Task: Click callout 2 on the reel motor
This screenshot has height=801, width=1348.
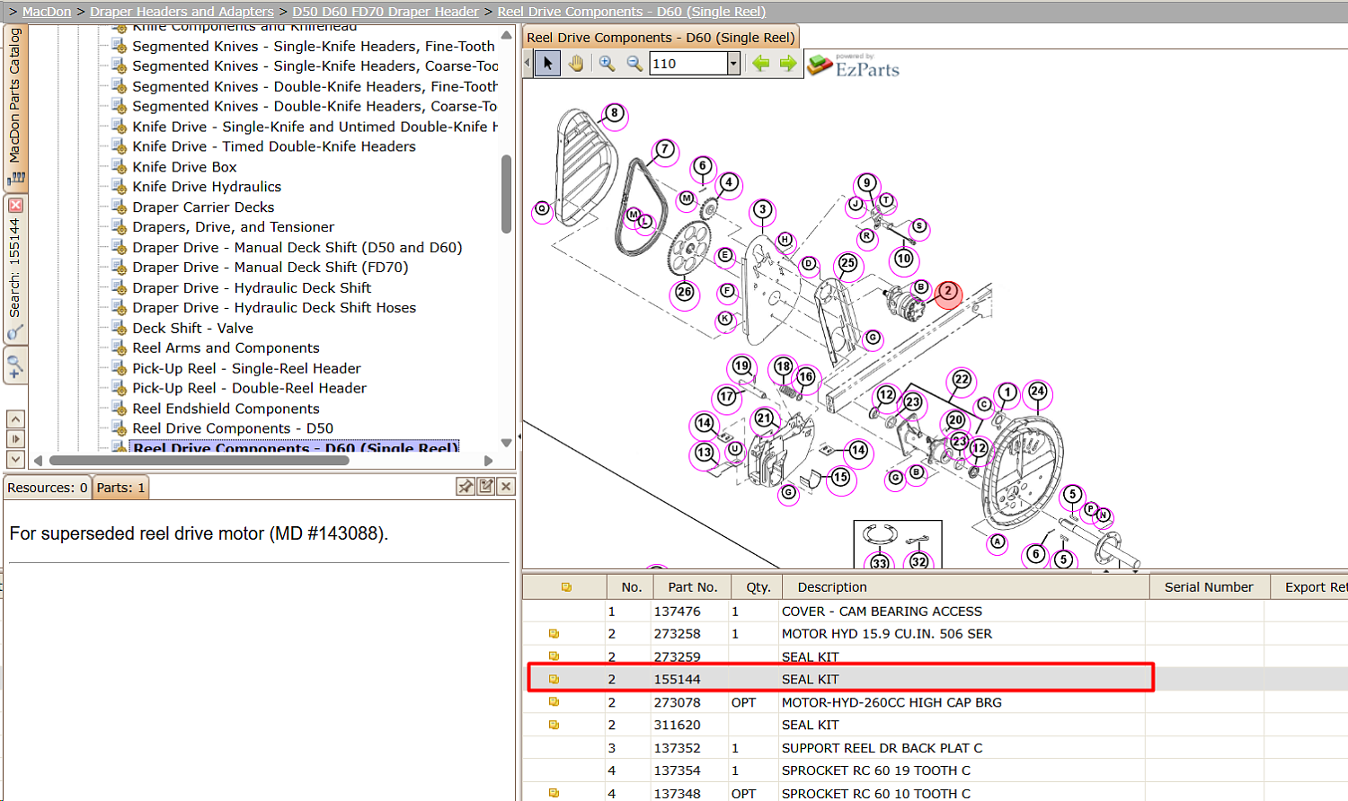Action: click(x=948, y=293)
